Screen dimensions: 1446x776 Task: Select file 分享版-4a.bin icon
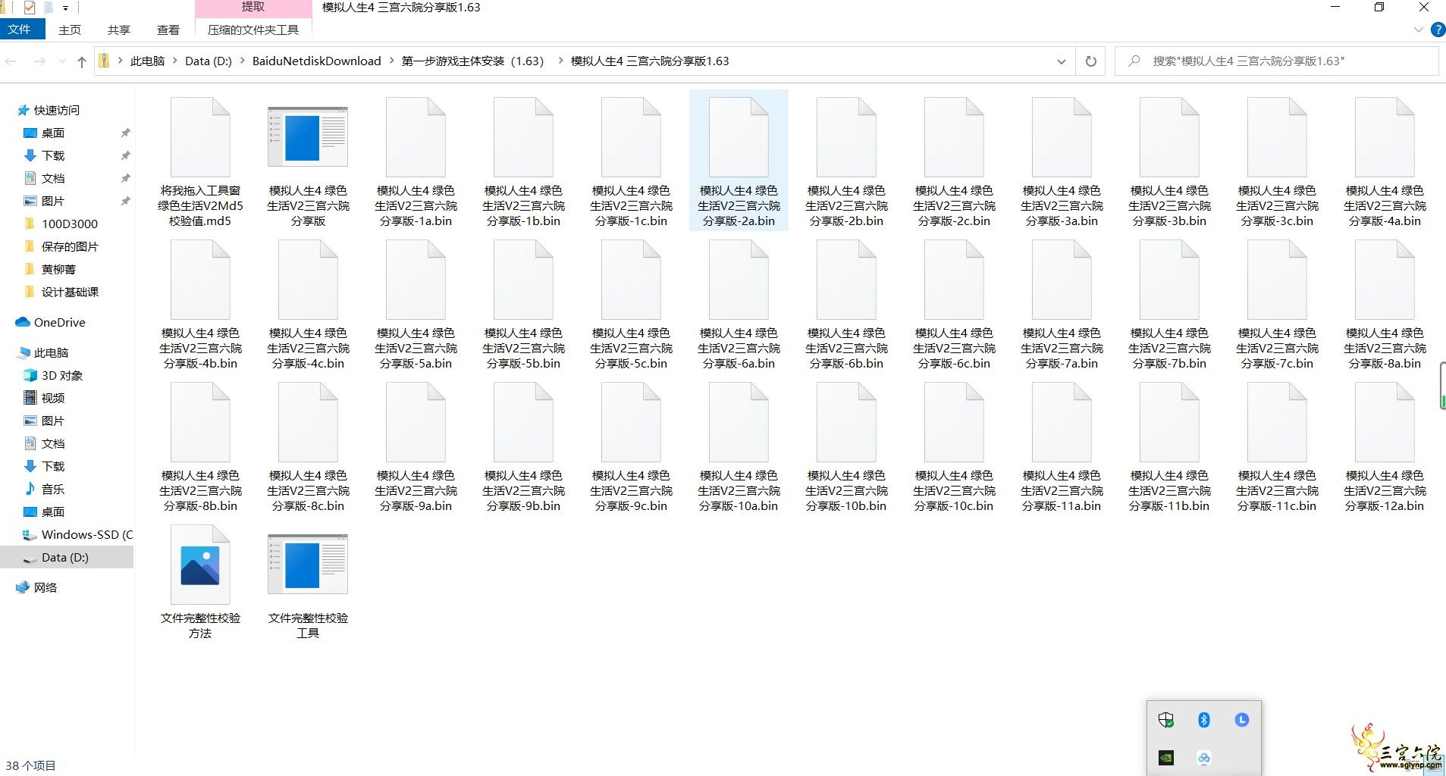(1385, 138)
